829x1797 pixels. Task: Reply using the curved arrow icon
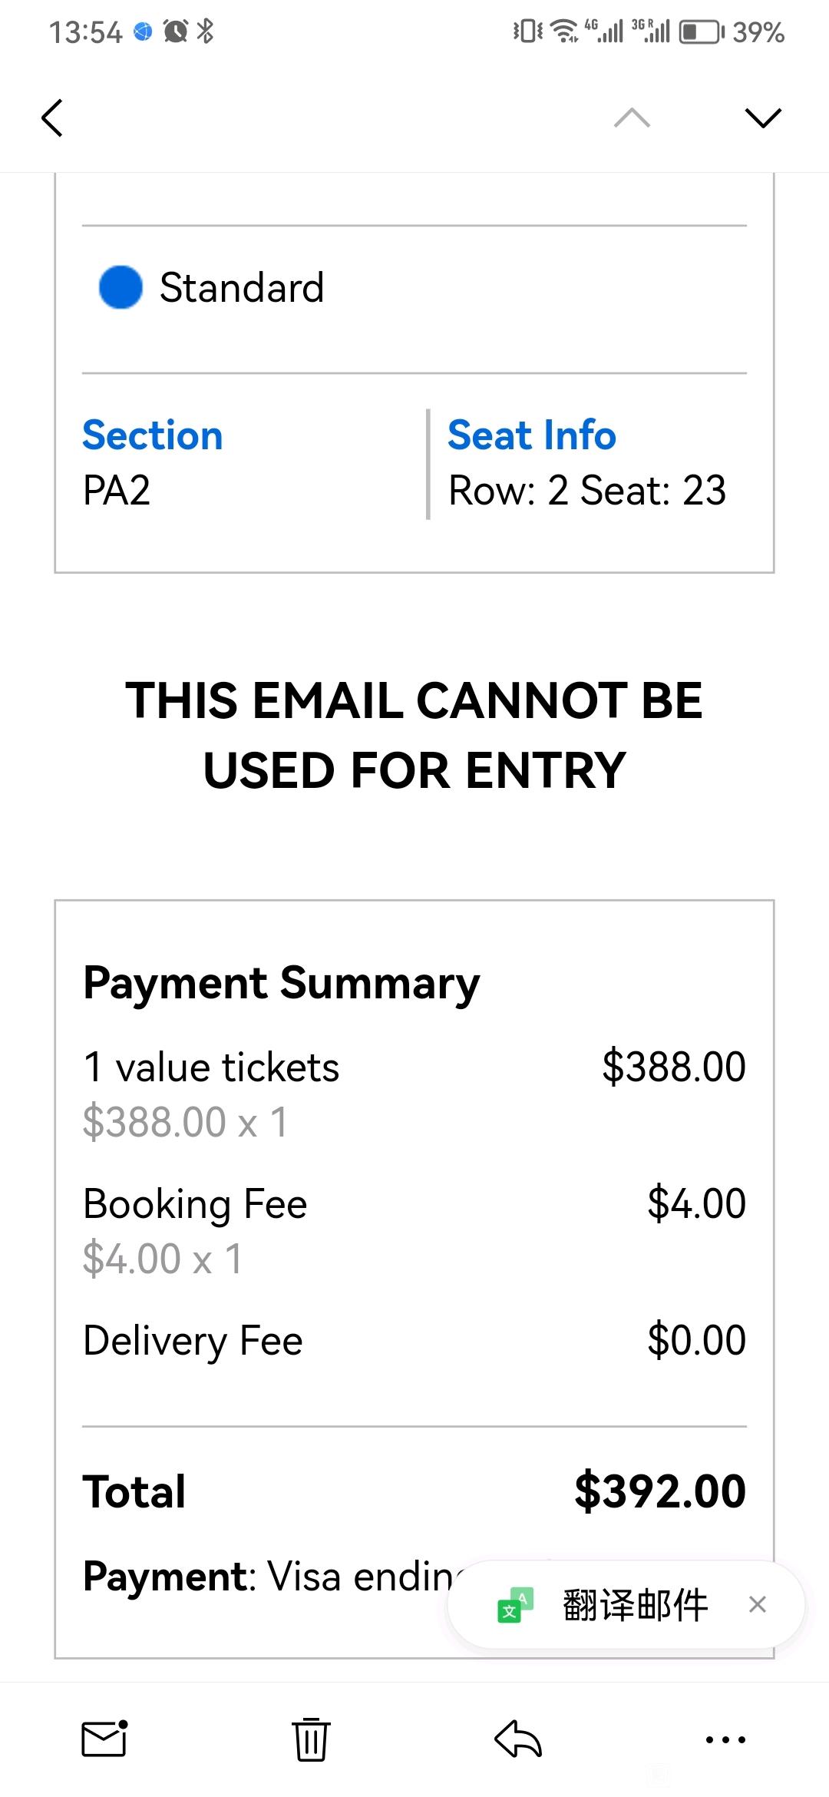[518, 1739]
